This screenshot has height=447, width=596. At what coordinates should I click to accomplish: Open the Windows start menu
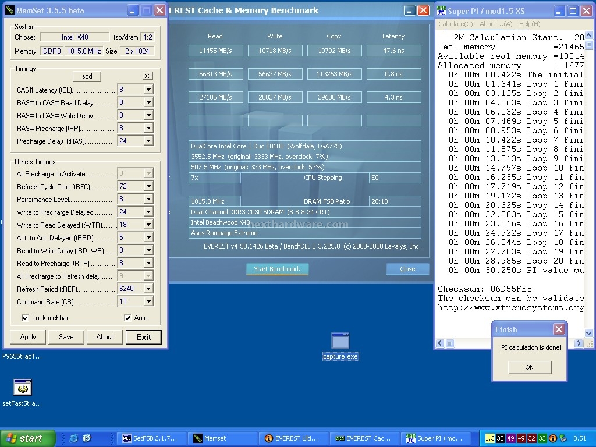click(27, 438)
